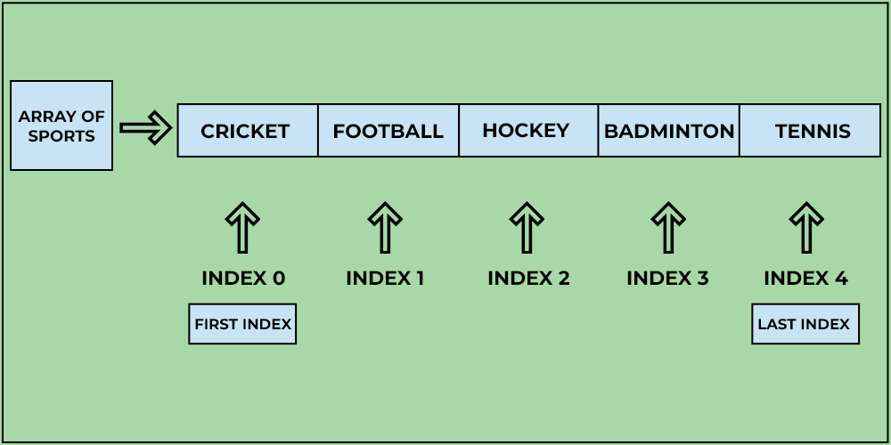Click the up arrow above Index 1
Viewport: 891px width, 445px height.
(385, 228)
